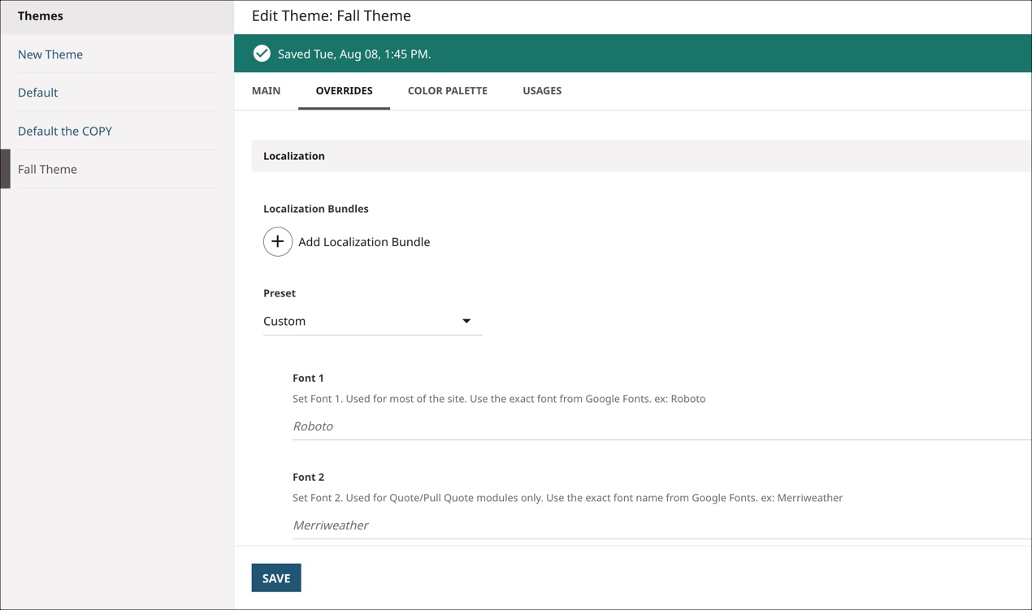Open the Preset dropdown arrow

click(x=466, y=321)
